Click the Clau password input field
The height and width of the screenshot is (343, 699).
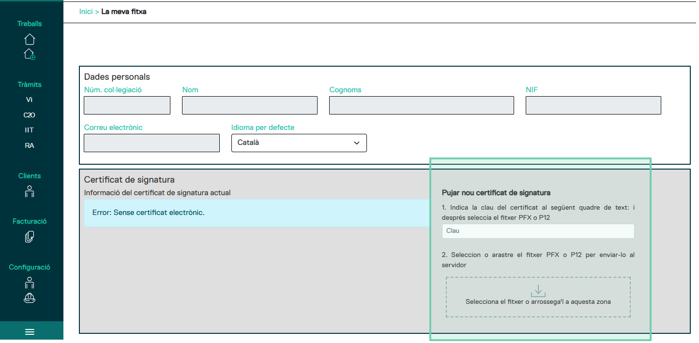(537, 231)
